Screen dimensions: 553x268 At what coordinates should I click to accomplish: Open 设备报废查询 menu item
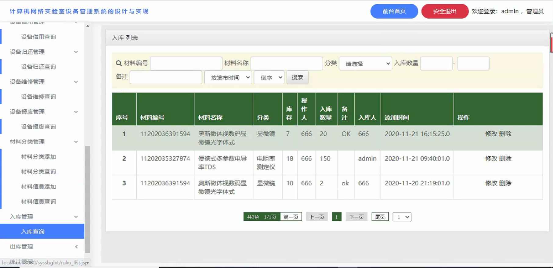[x=38, y=127]
